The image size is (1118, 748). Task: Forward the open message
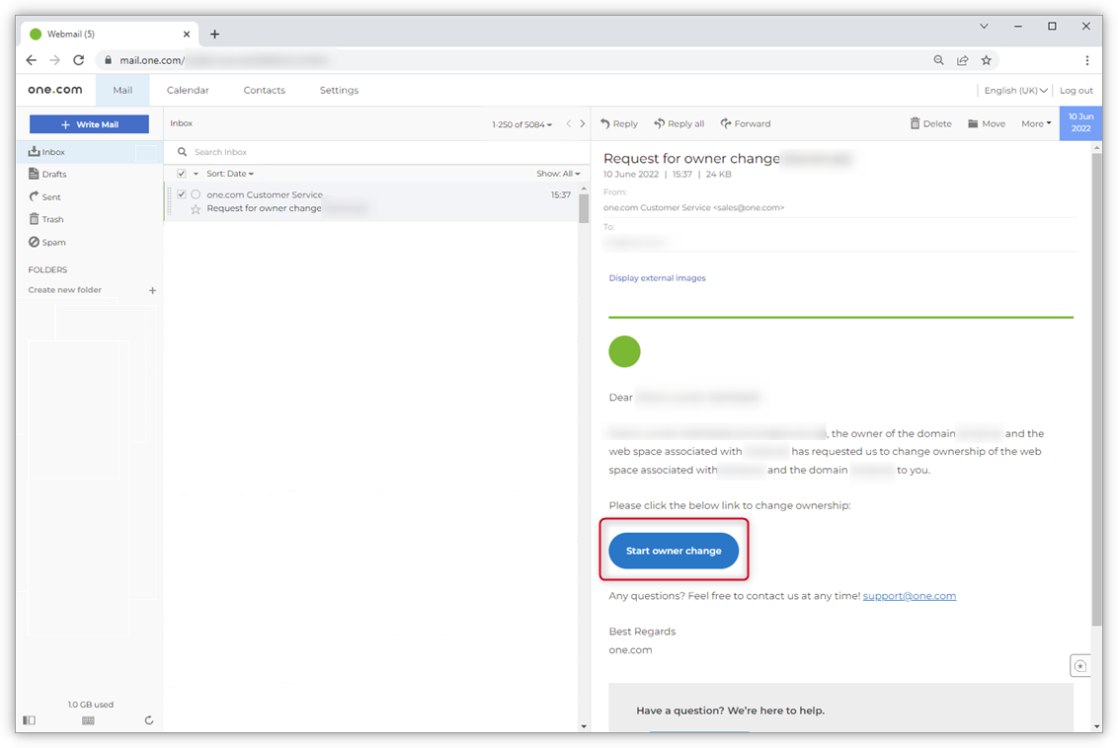pos(745,123)
